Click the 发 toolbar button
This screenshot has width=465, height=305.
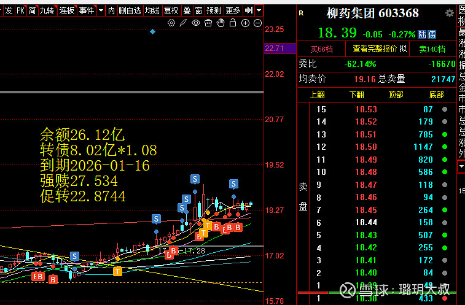point(9,10)
